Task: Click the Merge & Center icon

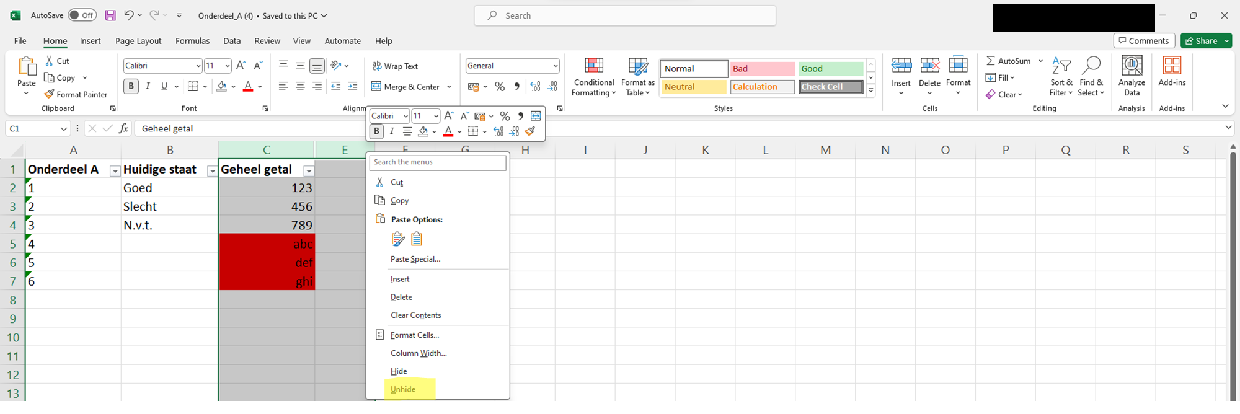Action: click(x=376, y=87)
